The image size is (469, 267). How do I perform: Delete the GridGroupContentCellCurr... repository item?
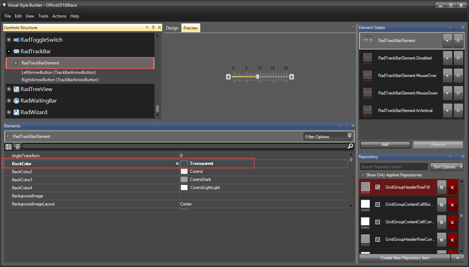(x=452, y=222)
